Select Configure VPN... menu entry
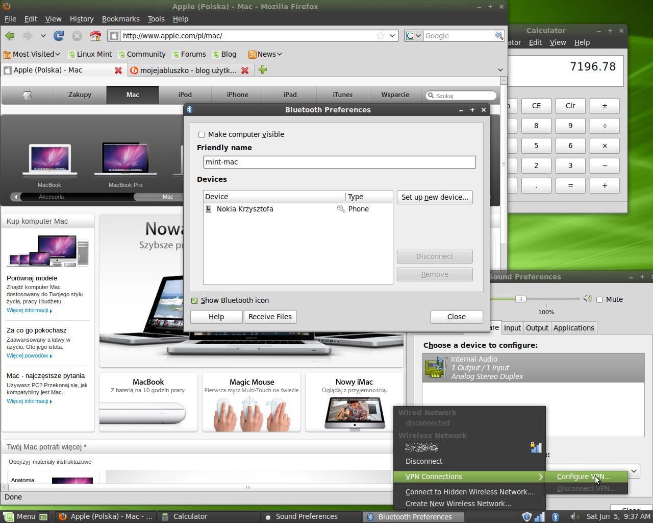This screenshot has height=523, width=653. (x=586, y=477)
